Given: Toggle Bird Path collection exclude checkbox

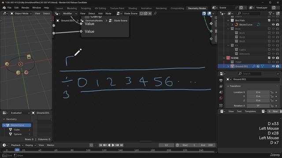Looking at the screenshot, I should 269,21.
